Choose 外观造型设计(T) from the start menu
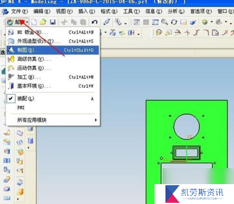234x204 pixels. pyautogui.click(x=52, y=41)
